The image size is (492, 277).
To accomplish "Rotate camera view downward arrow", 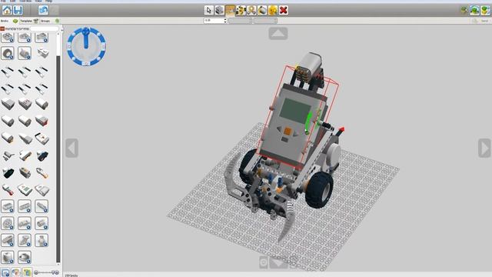I will 278,262.
